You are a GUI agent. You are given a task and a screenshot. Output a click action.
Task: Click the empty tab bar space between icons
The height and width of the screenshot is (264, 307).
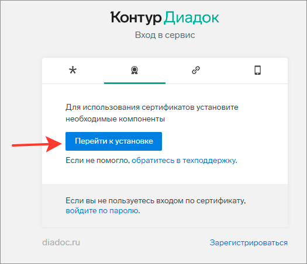(x=104, y=70)
